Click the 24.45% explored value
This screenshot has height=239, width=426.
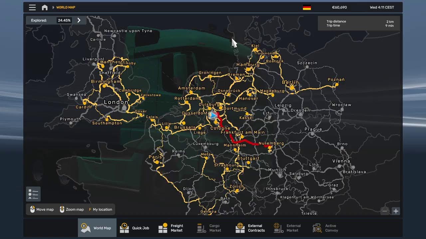tap(64, 20)
